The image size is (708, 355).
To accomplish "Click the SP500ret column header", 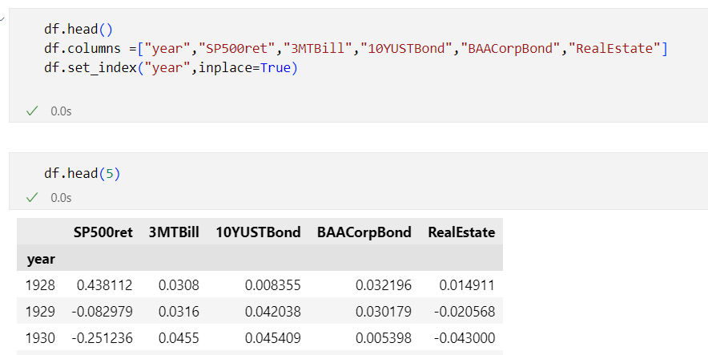I will click(x=103, y=232).
